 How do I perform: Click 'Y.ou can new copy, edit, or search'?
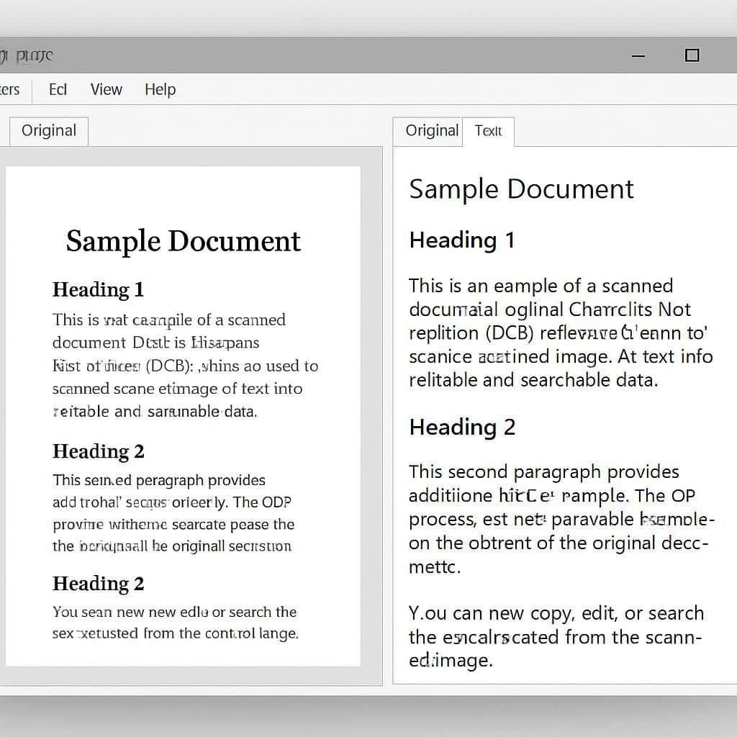tap(556, 614)
